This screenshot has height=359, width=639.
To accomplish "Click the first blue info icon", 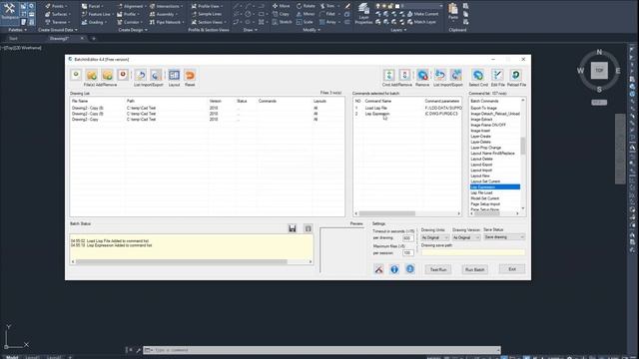I will coord(394,269).
